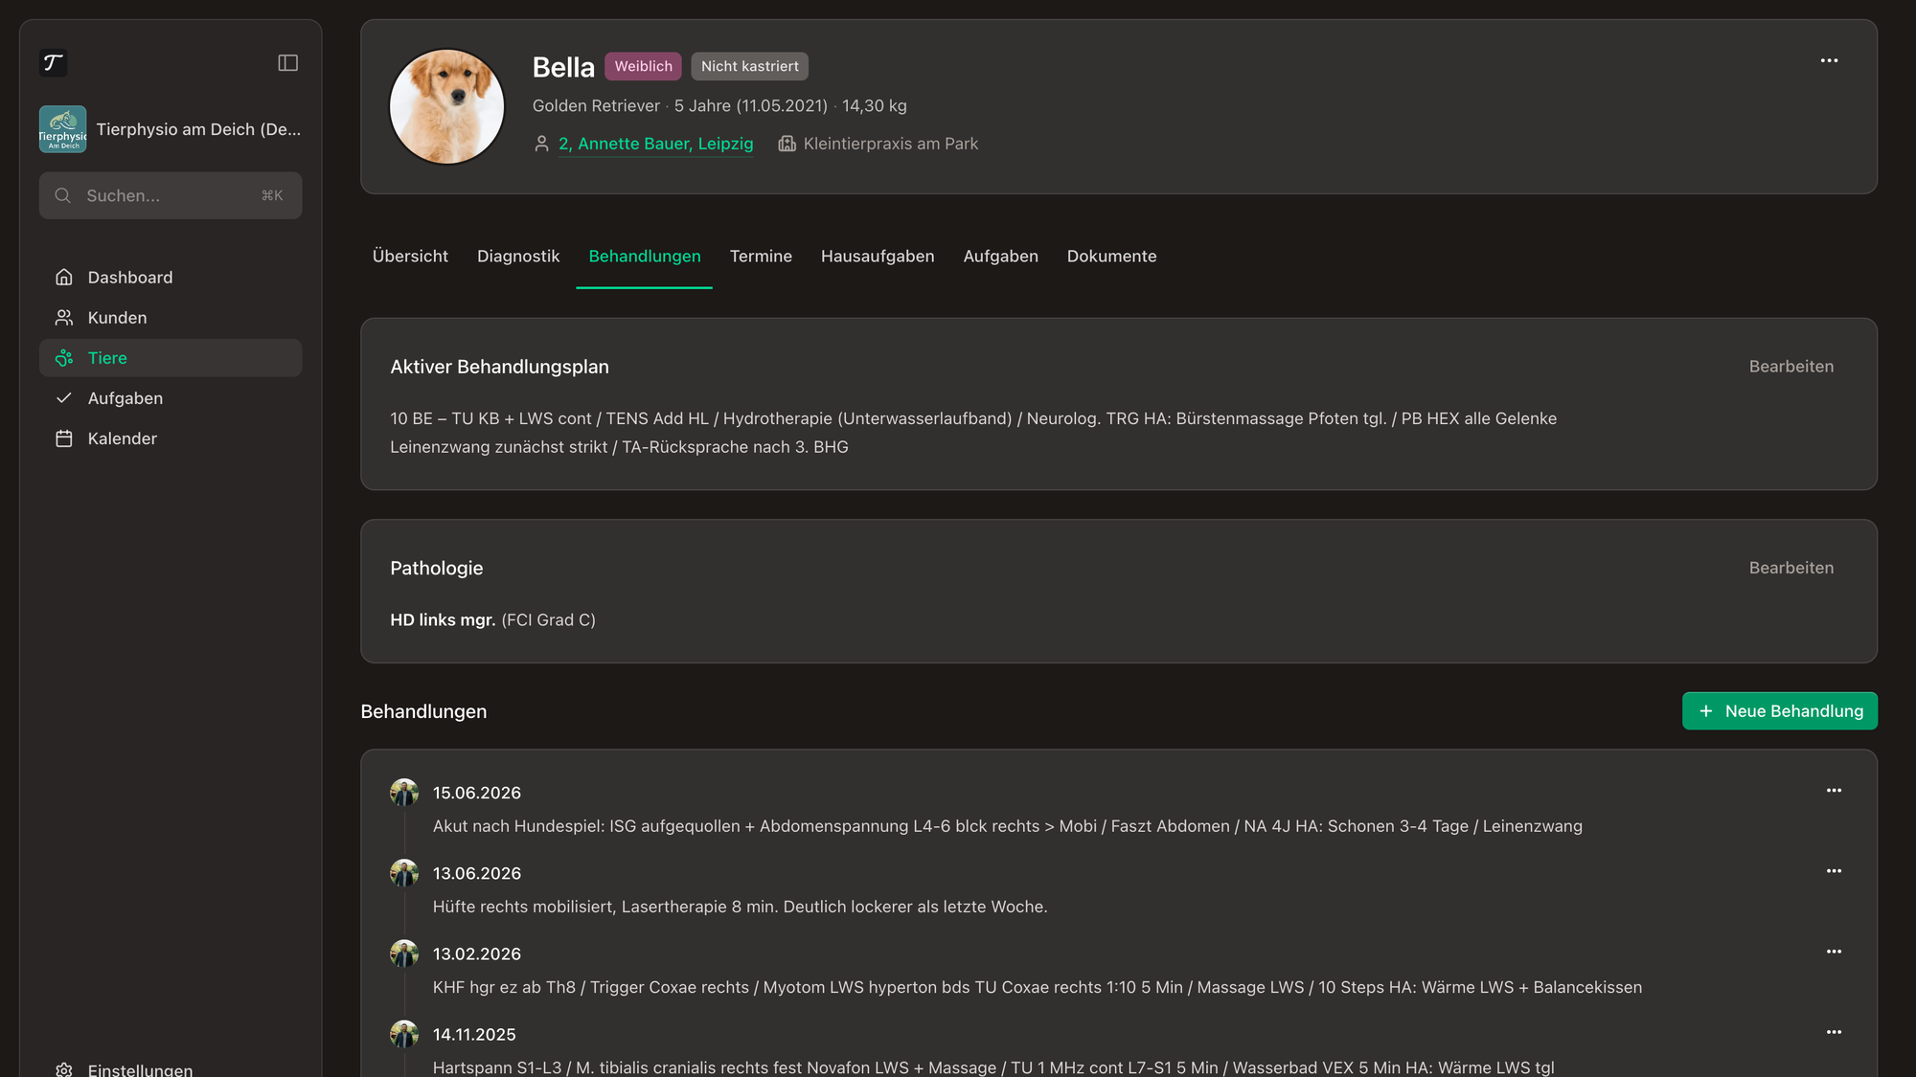Switch to the Dokumente tab

coord(1111,257)
